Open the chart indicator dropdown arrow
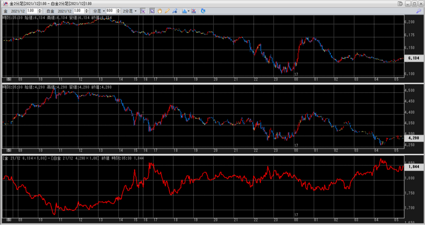The height and width of the screenshot is (225, 425). pos(189,11)
